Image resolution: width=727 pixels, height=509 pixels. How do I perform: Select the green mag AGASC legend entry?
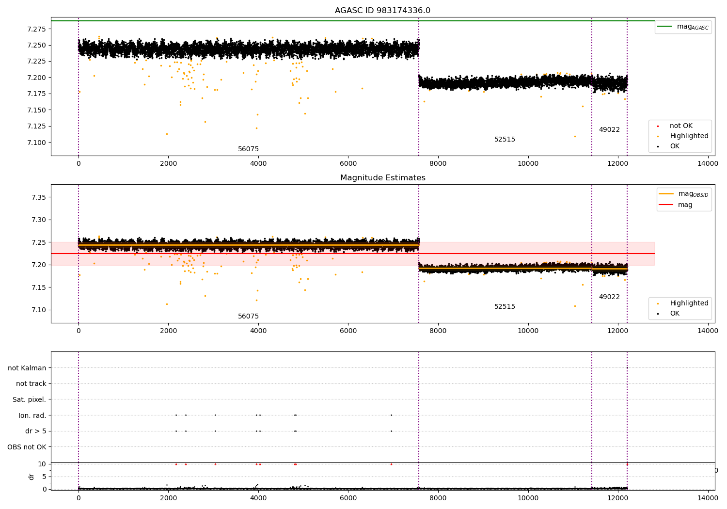(683, 27)
